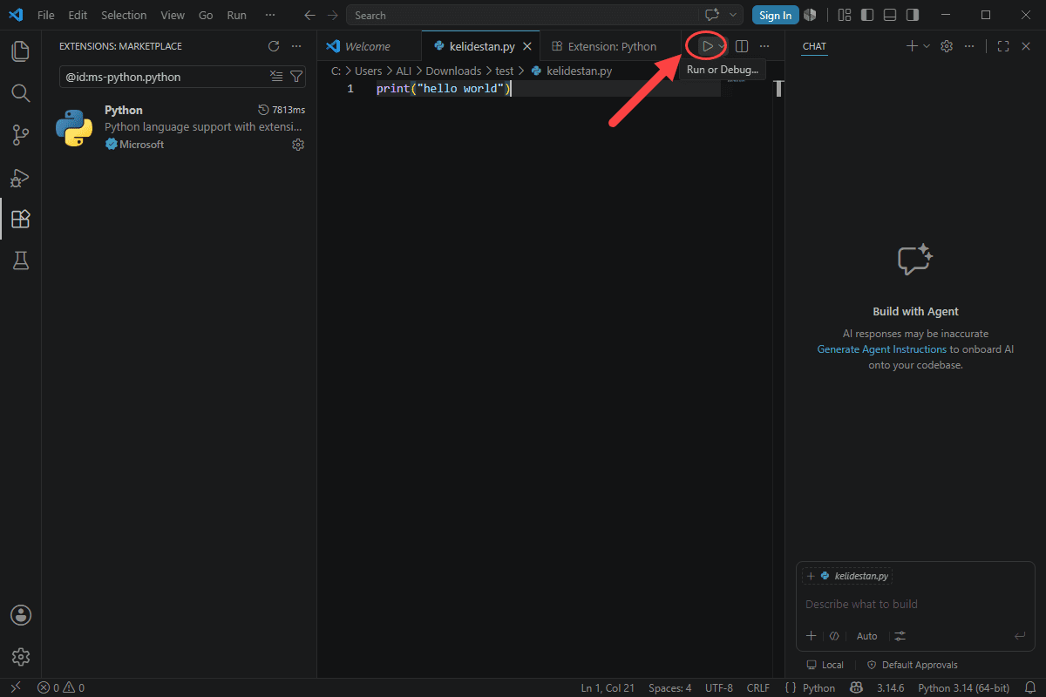
Task: Toggle the bottom panel visibility
Action: [889, 15]
